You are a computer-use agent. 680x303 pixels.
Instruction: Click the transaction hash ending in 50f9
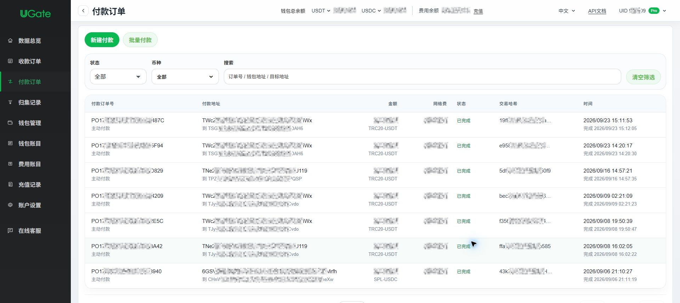[x=525, y=171]
